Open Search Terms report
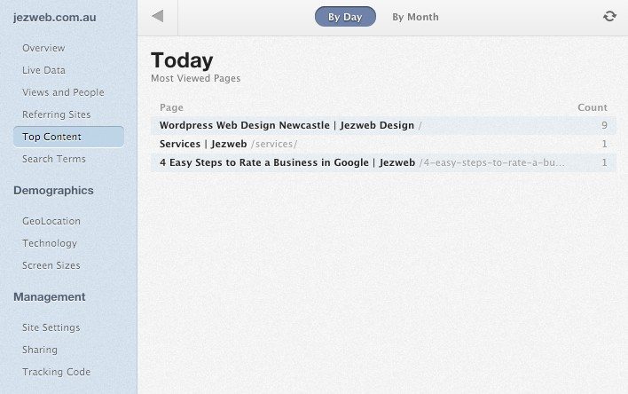Screen dimensions: 628x394 (x=54, y=159)
